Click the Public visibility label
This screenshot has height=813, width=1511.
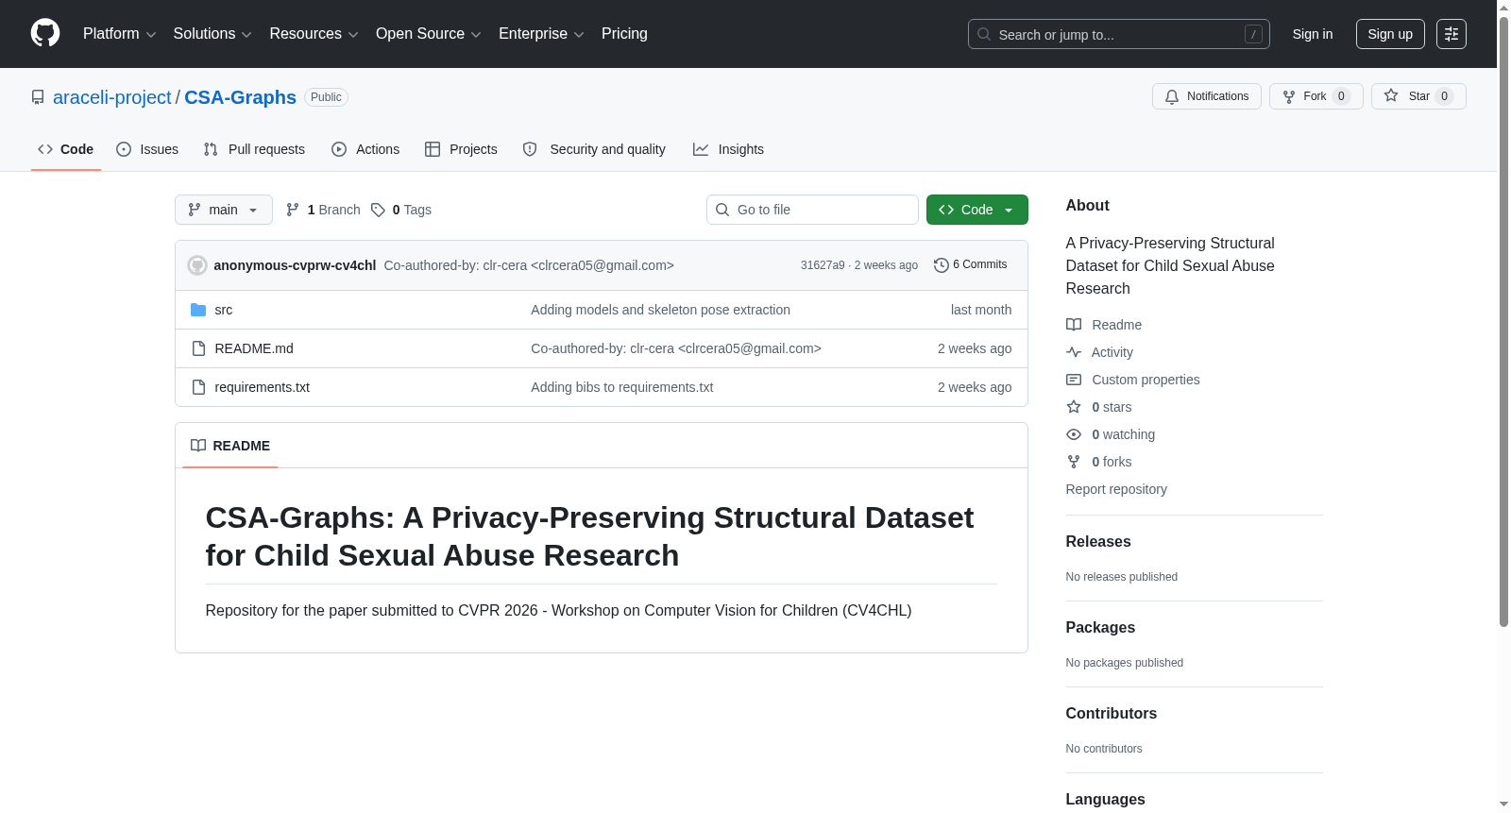click(326, 97)
